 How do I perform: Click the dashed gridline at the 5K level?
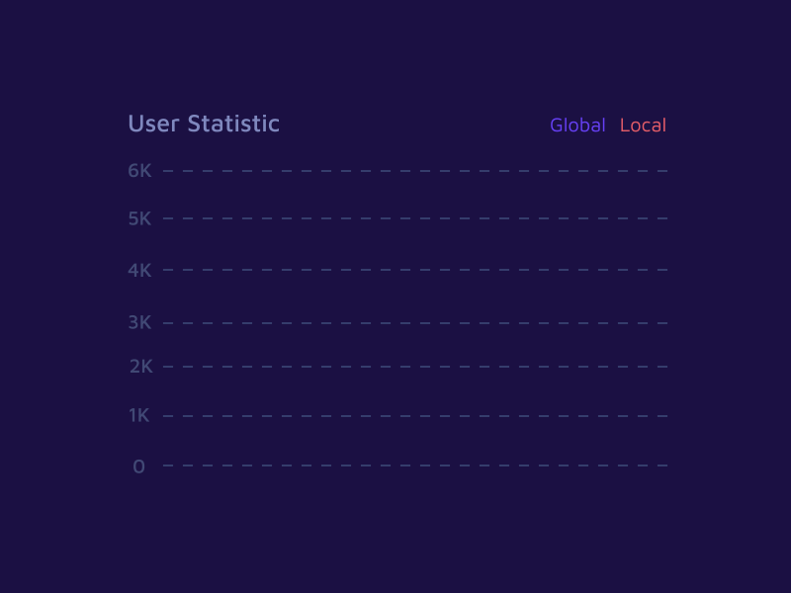pyautogui.click(x=415, y=218)
